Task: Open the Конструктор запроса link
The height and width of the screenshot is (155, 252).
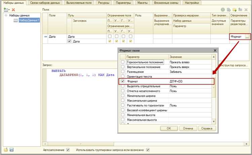Action: tap(233, 65)
